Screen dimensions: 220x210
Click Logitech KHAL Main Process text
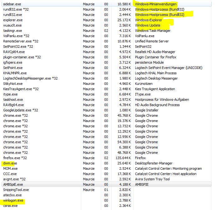tap(155, 73)
